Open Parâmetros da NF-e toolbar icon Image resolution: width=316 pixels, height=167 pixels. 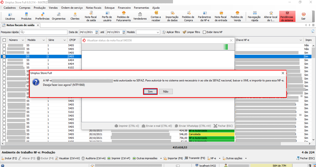click(204, 16)
